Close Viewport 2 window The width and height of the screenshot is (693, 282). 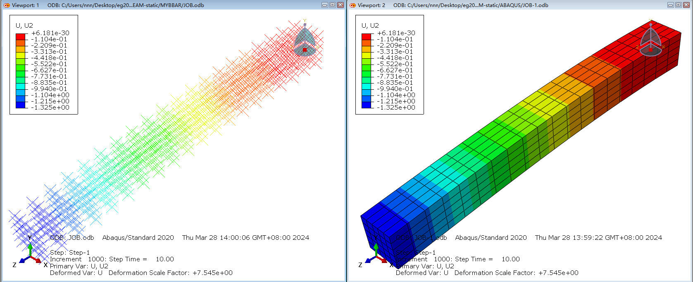click(686, 5)
